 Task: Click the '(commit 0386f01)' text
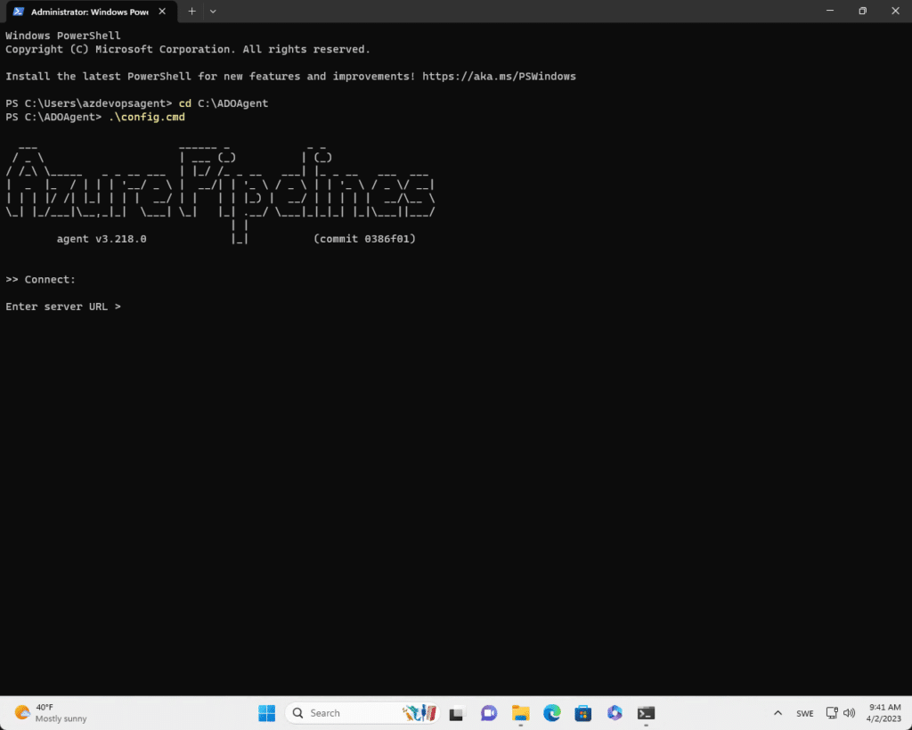364,239
